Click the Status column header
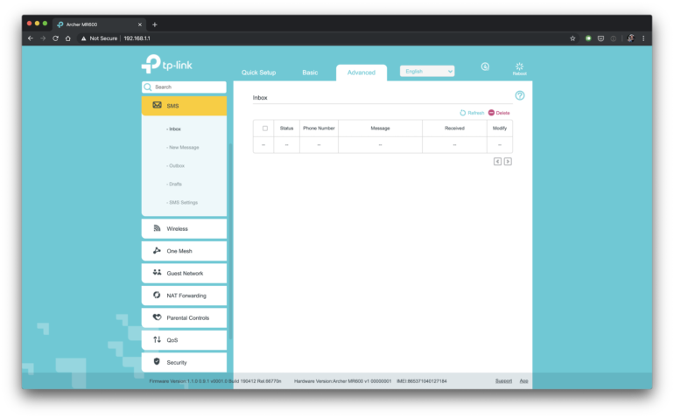 [x=286, y=128]
